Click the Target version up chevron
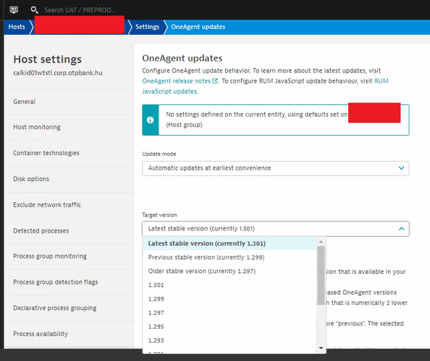The height and width of the screenshot is (361, 430). point(401,228)
